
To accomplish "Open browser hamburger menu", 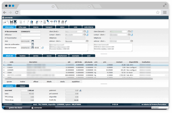I will pyautogui.click(x=165, y=12).
